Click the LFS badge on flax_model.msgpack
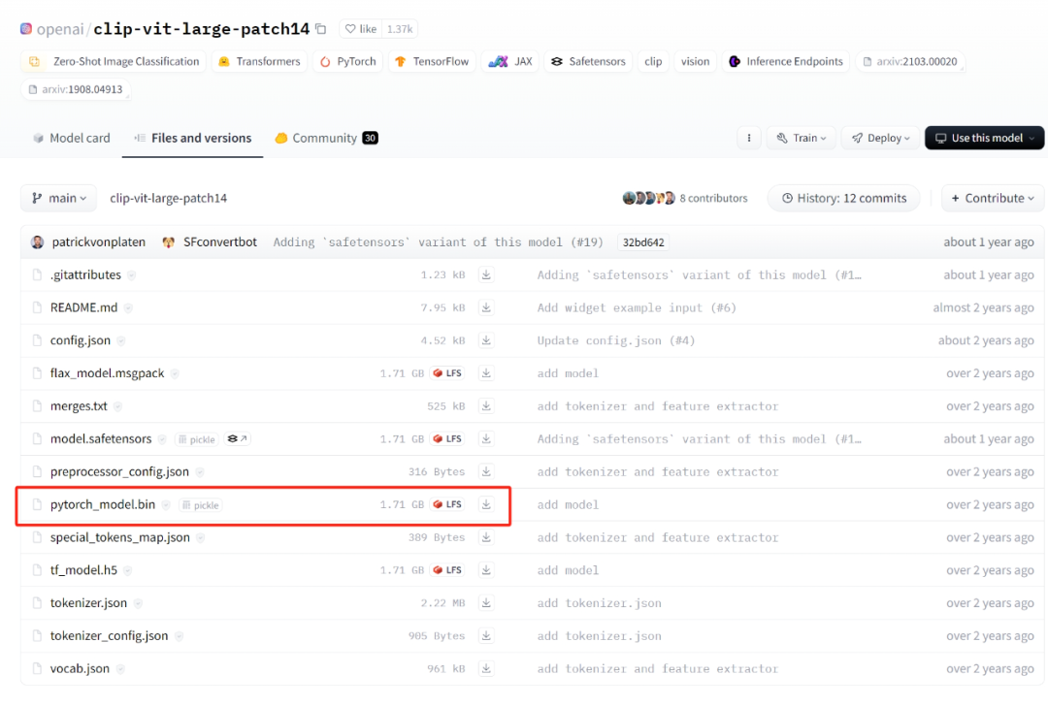This screenshot has height=707, width=1048. click(x=447, y=372)
